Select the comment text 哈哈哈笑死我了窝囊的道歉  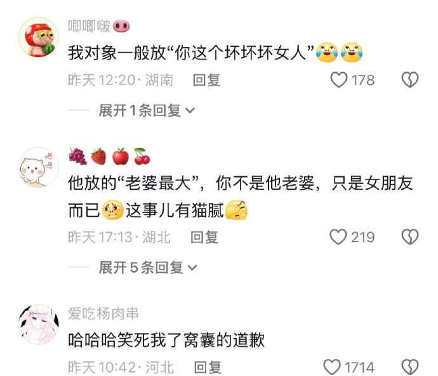[x=166, y=340]
